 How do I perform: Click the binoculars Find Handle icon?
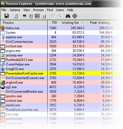(68, 16)
